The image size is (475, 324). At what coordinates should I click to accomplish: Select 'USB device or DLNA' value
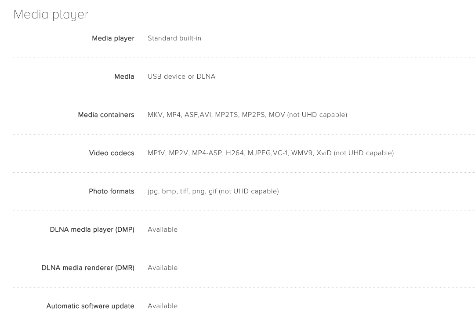coord(181,76)
